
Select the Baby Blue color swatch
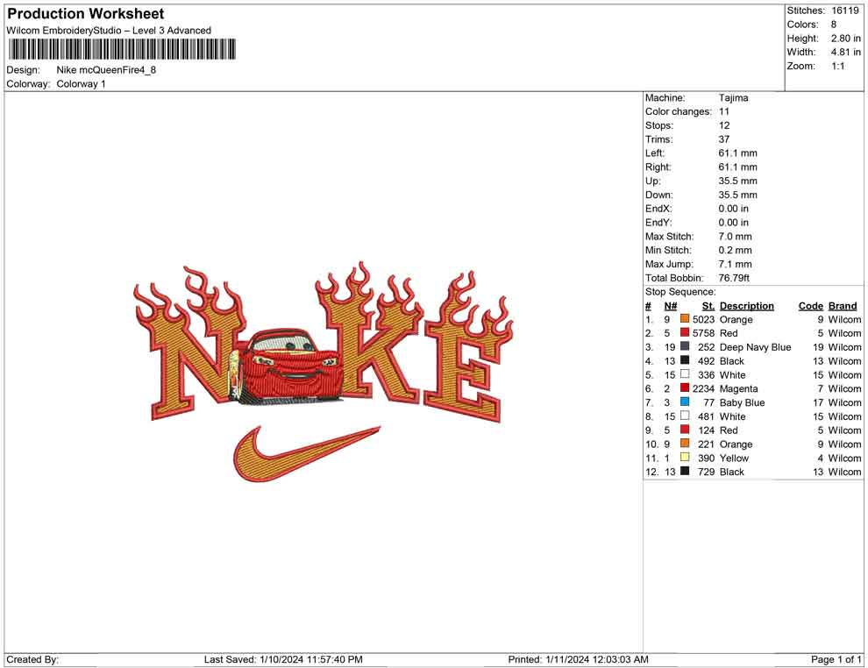click(x=685, y=402)
